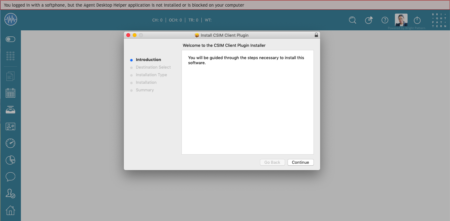Click the Powered by Bright Pattern text

(x=407, y=28)
